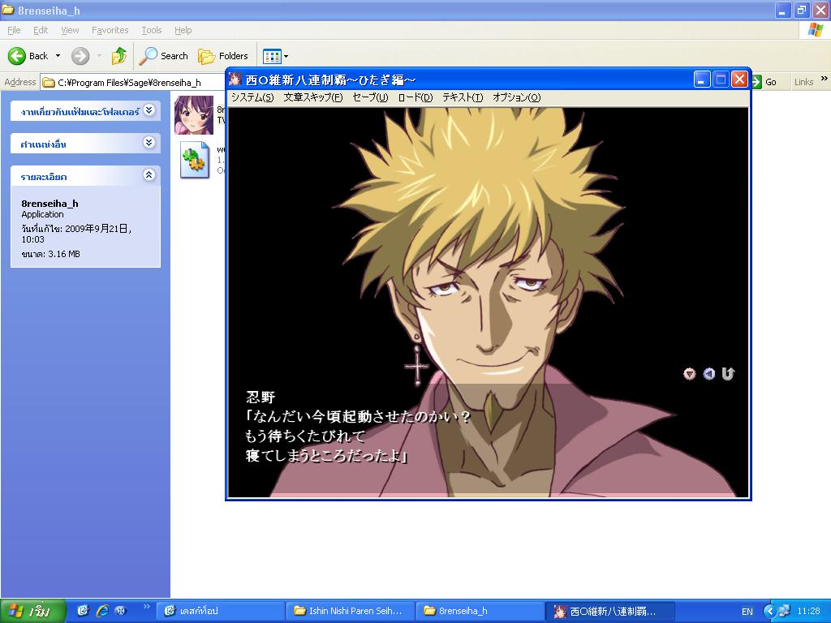Click Show Desktop quick launch icon
This screenshot has width=831, height=623.
(x=83, y=611)
